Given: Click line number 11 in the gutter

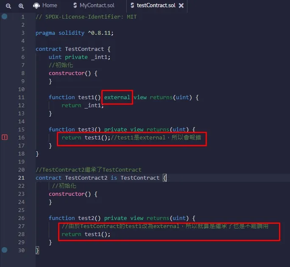Looking at the screenshot, I should click(x=21, y=97).
